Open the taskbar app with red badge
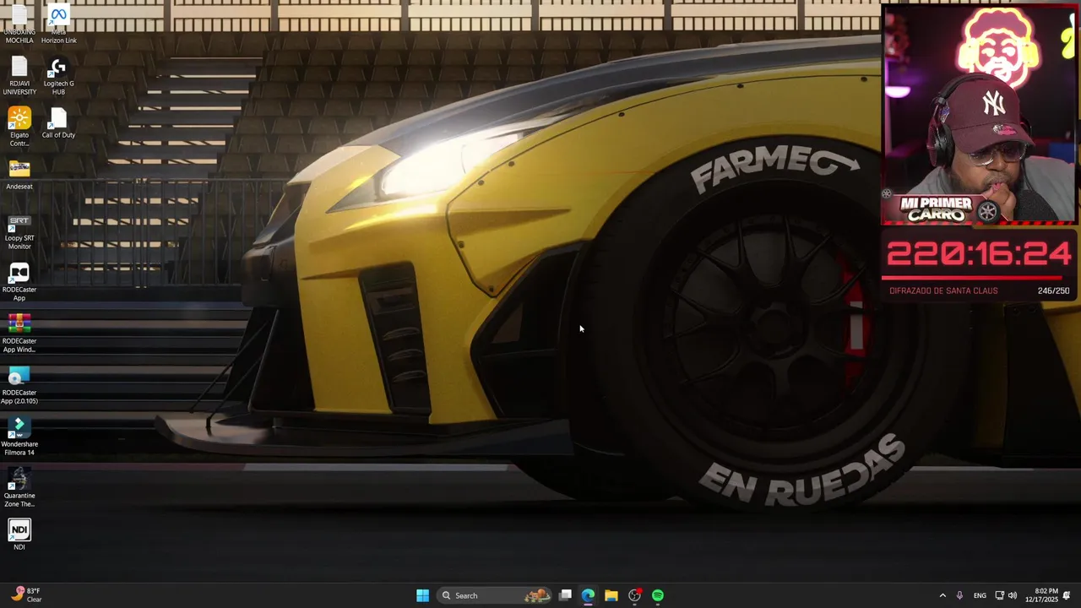The image size is (1081, 608). point(634,595)
